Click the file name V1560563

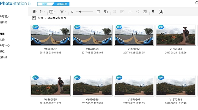click(176, 49)
